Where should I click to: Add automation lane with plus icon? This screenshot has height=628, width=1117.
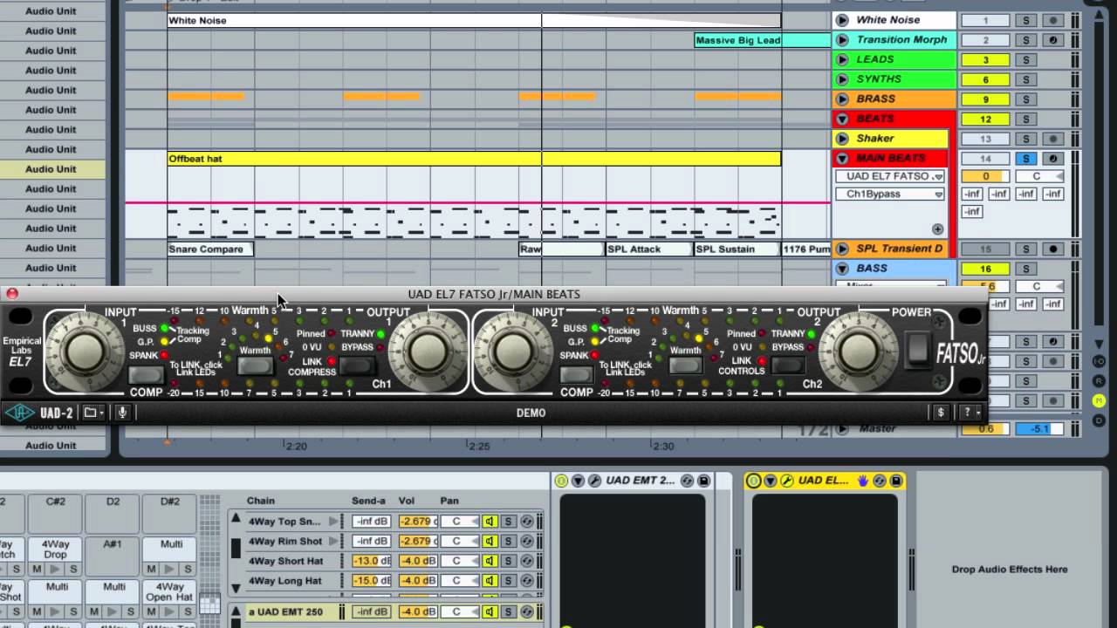pyautogui.click(x=937, y=229)
